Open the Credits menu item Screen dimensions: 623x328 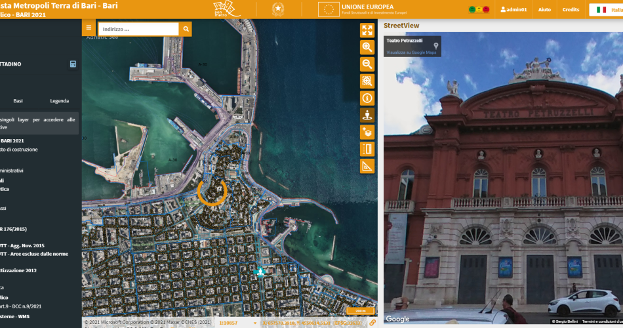[571, 10]
